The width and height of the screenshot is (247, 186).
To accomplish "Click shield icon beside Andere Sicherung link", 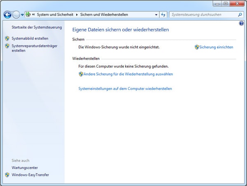I will [x=81, y=74].
